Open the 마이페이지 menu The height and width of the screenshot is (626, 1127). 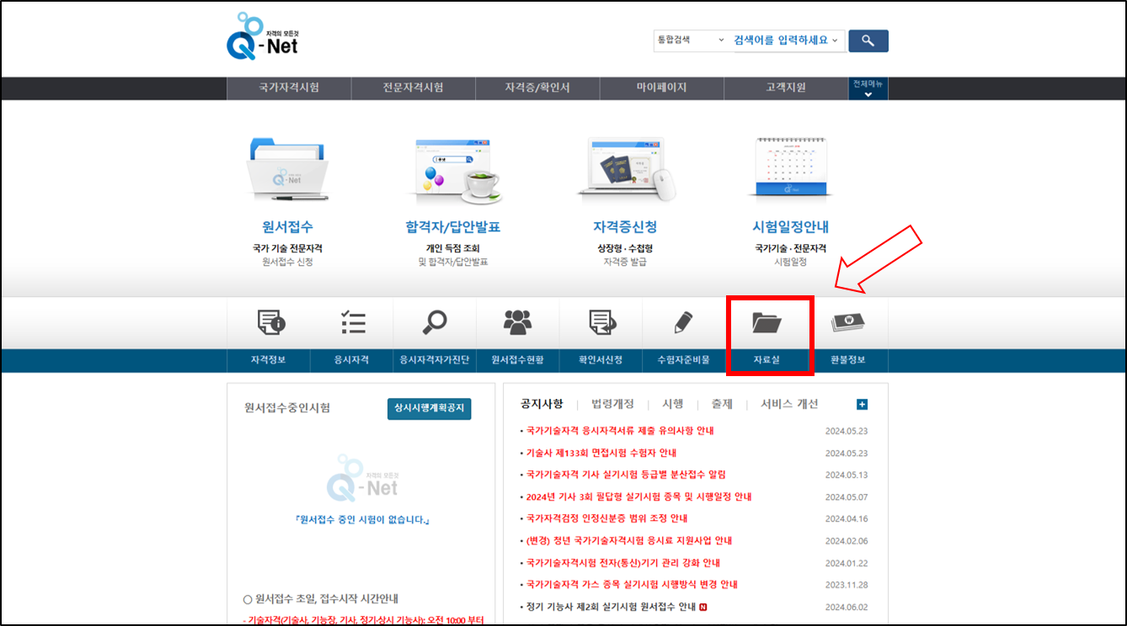click(x=662, y=88)
